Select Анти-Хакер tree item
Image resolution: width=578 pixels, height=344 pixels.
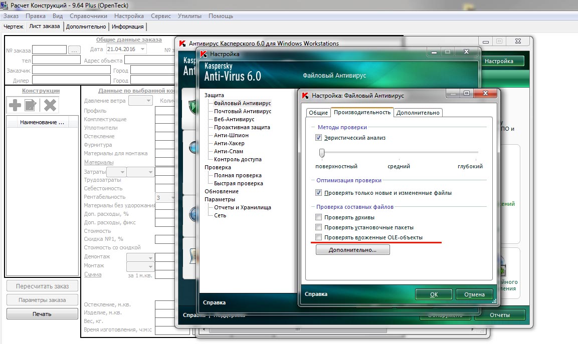[x=229, y=143]
